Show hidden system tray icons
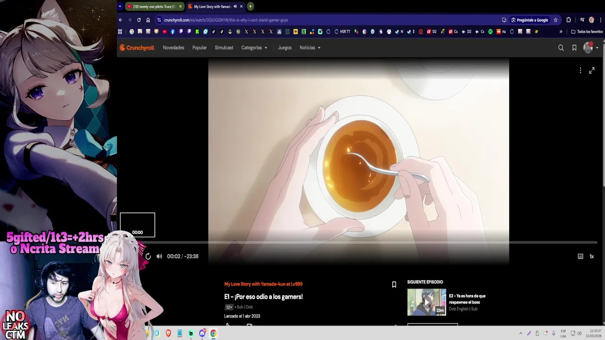Viewport: 605px width, 340px height. (521, 333)
